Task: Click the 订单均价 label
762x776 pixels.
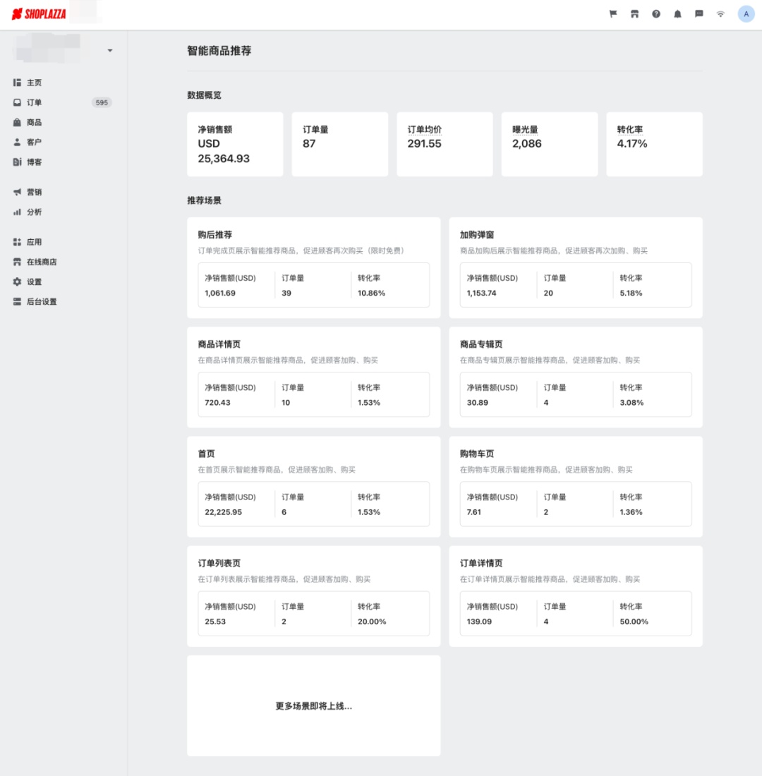Action: click(x=424, y=130)
